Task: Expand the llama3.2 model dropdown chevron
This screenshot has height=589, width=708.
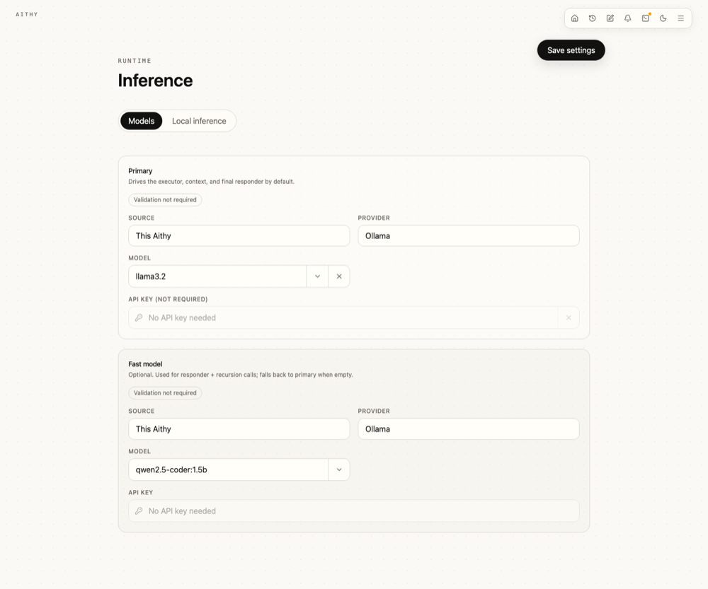Action: pos(317,276)
